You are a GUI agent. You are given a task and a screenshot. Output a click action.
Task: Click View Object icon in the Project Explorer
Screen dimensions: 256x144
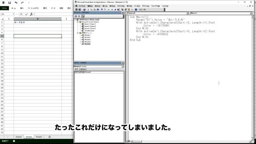coord(79,16)
